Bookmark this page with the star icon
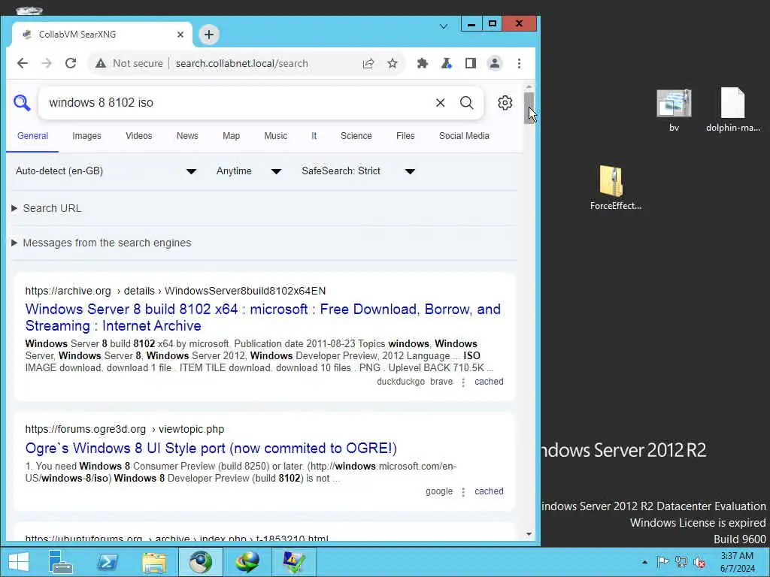 point(393,63)
